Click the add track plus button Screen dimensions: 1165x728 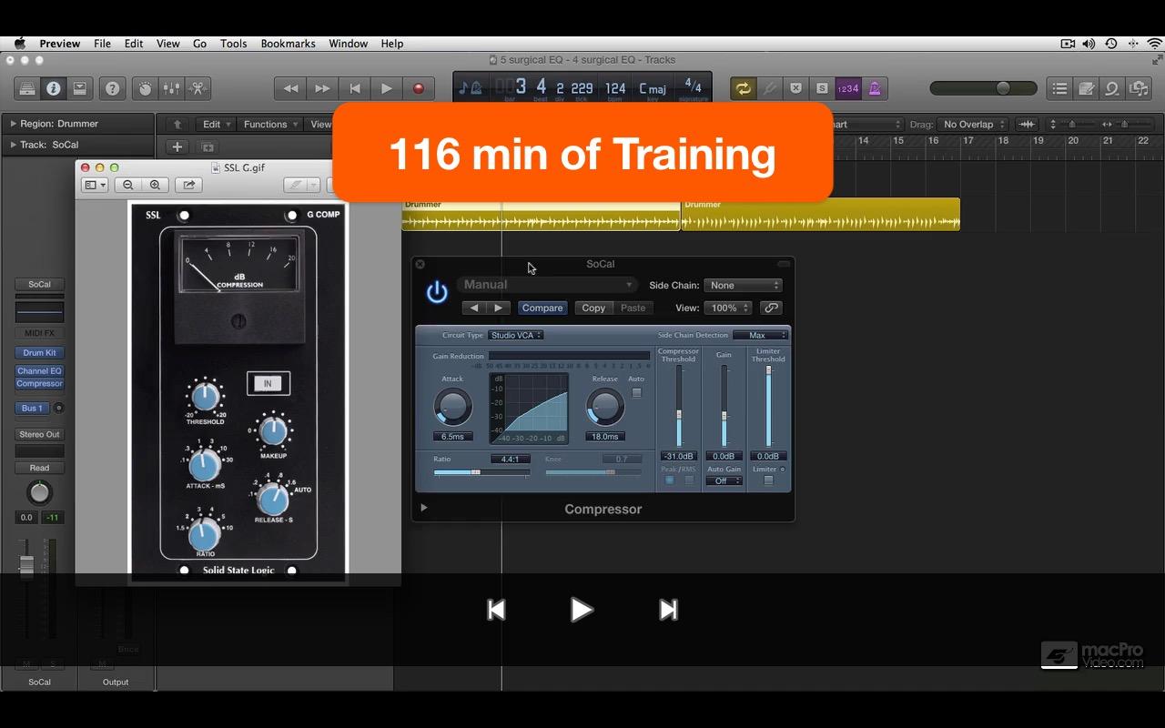coord(177,147)
